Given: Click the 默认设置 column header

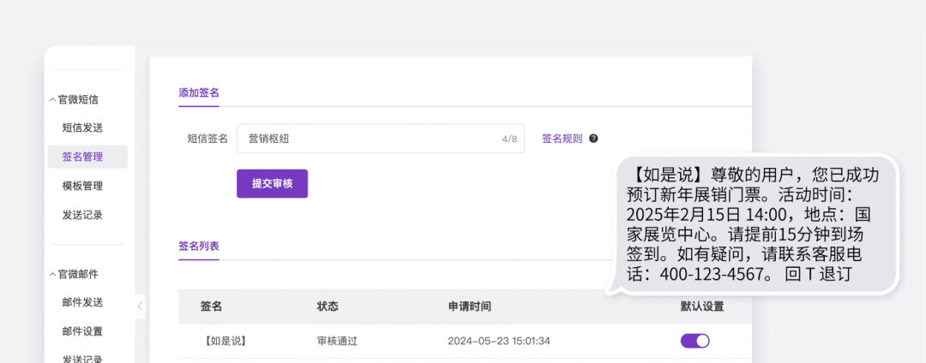Looking at the screenshot, I should [x=702, y=306].
